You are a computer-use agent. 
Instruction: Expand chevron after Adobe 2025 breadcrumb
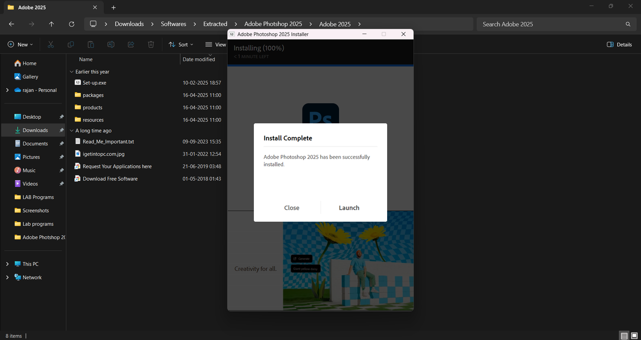(360, 24)
